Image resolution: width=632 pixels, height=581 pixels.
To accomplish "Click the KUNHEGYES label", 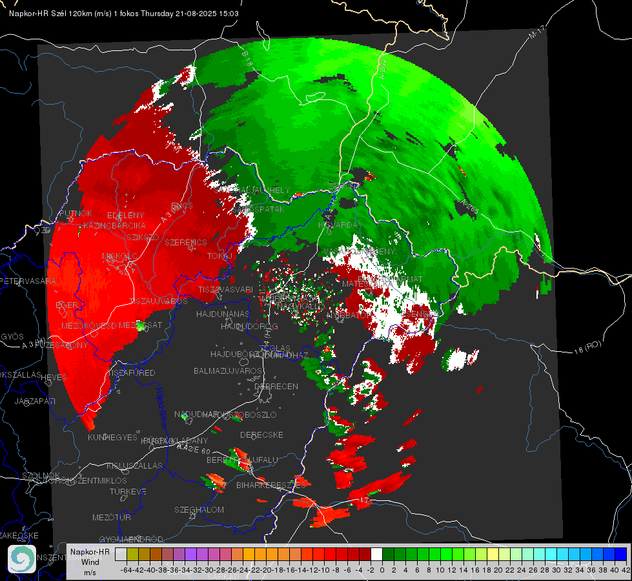I will click(113, 438).
